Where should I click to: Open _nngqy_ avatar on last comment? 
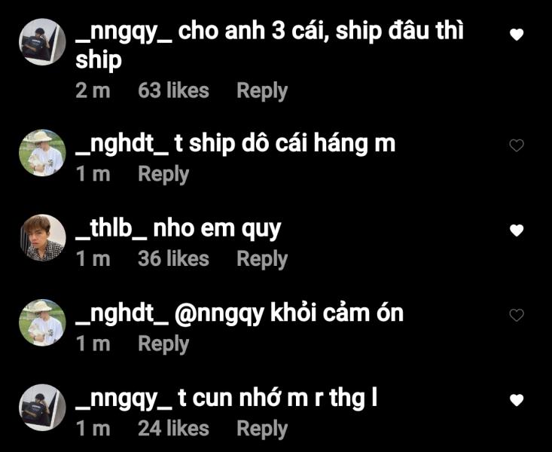click(x=42, y=408)
